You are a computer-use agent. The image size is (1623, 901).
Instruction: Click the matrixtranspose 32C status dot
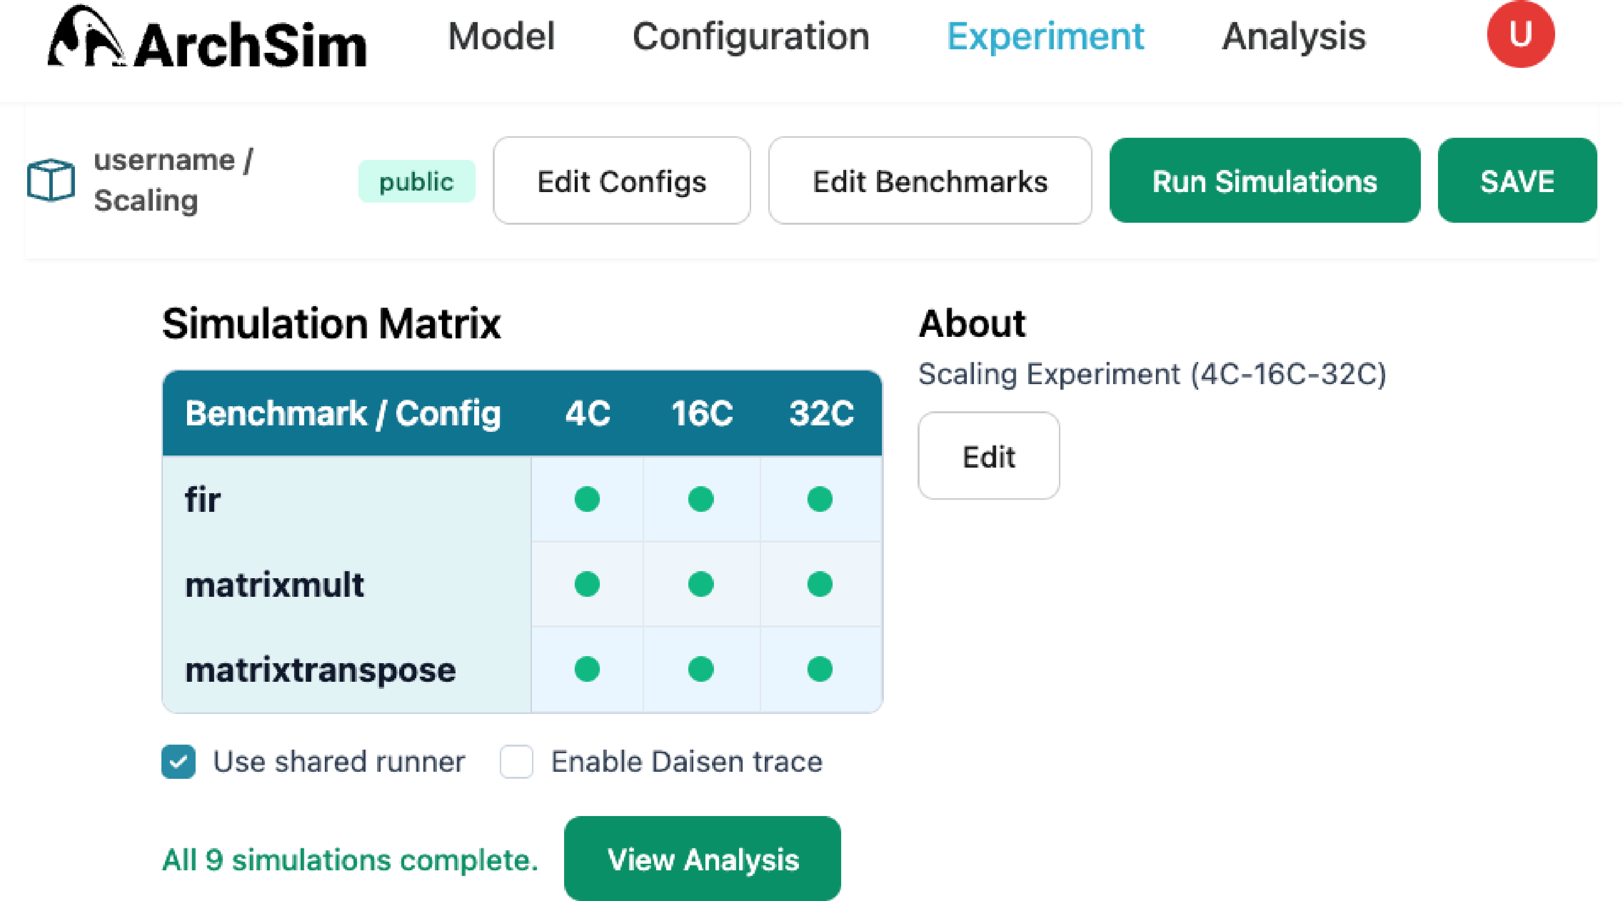click(x=820, y=669)
